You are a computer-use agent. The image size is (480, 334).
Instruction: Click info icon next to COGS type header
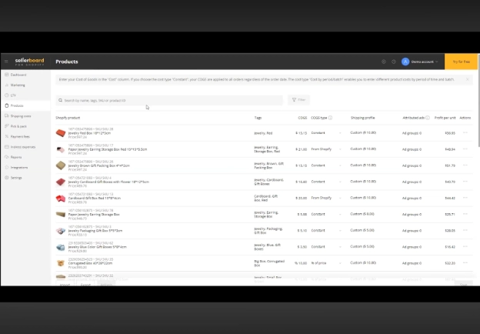(x=331, y=118)
